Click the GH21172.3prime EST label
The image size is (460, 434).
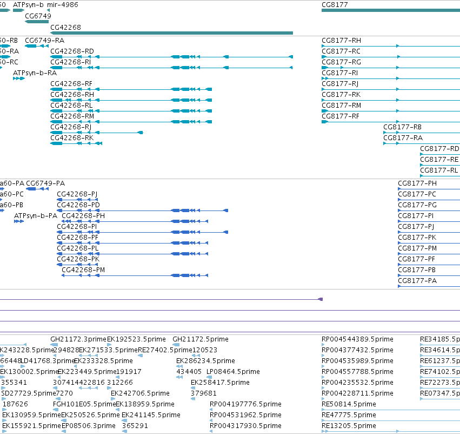tap(78, 339)
